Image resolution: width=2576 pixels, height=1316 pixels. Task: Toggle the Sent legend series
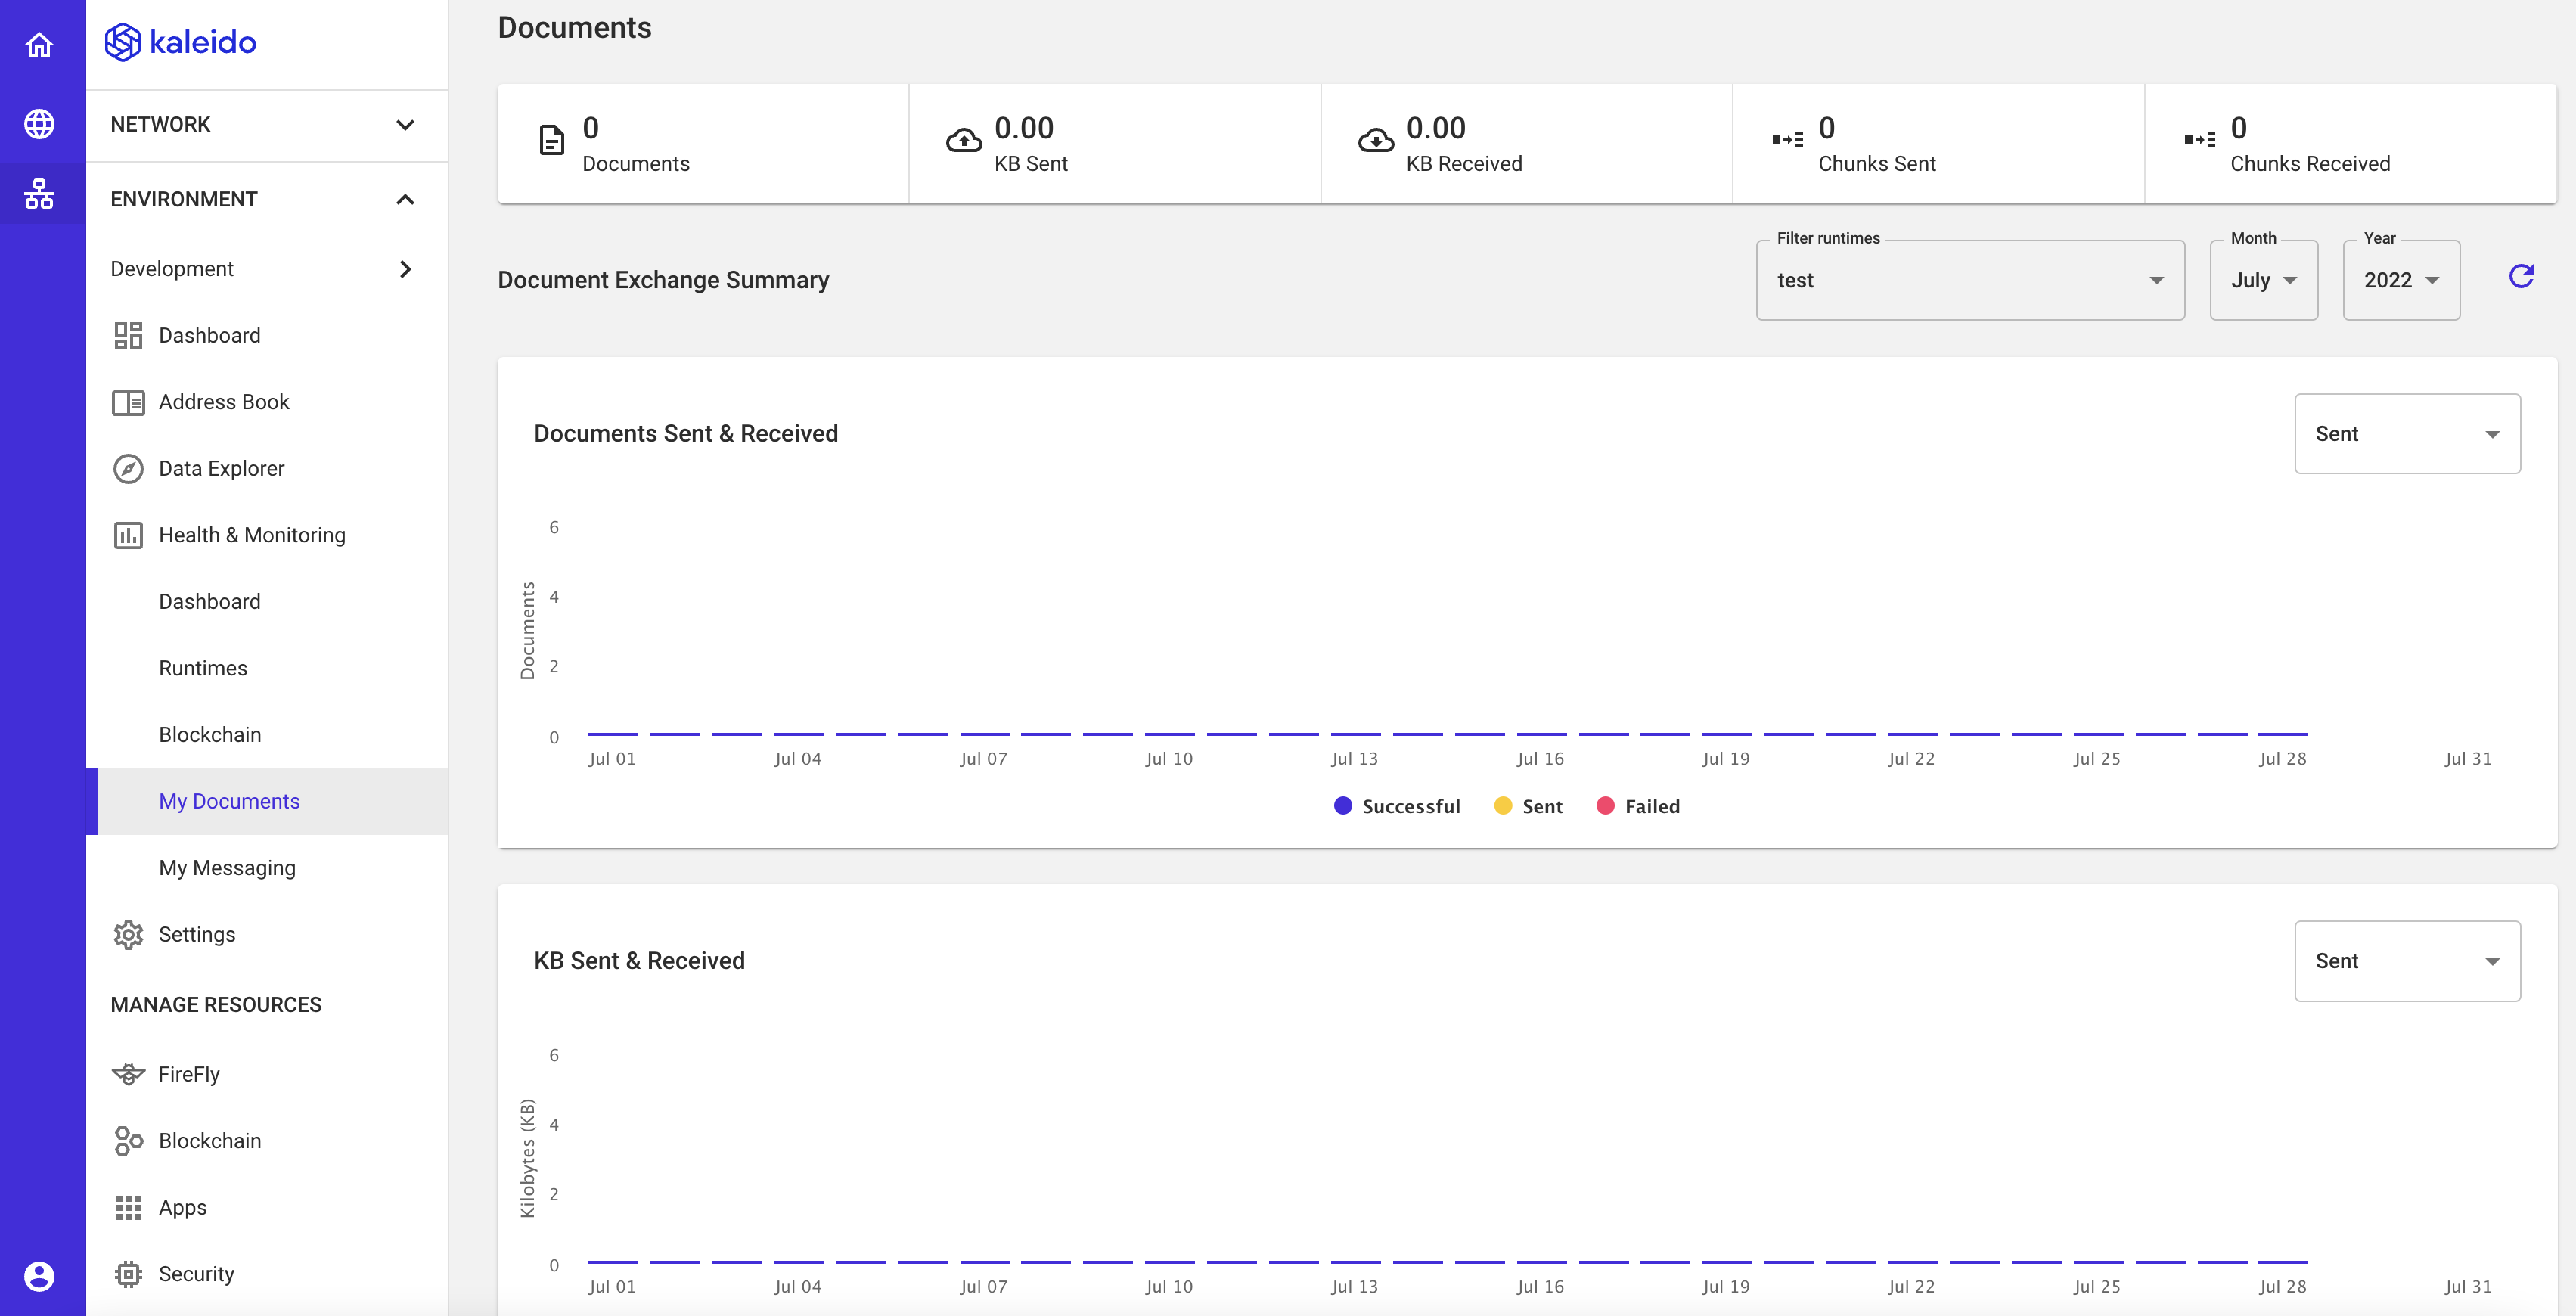[1528, 806]
